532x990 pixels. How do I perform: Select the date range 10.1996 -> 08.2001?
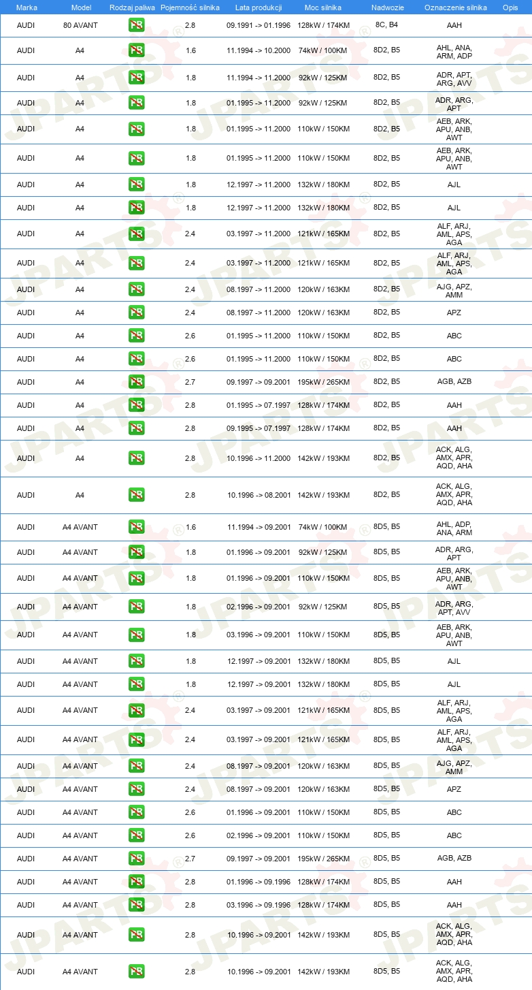pyautogui.click(x=259, y=495)
